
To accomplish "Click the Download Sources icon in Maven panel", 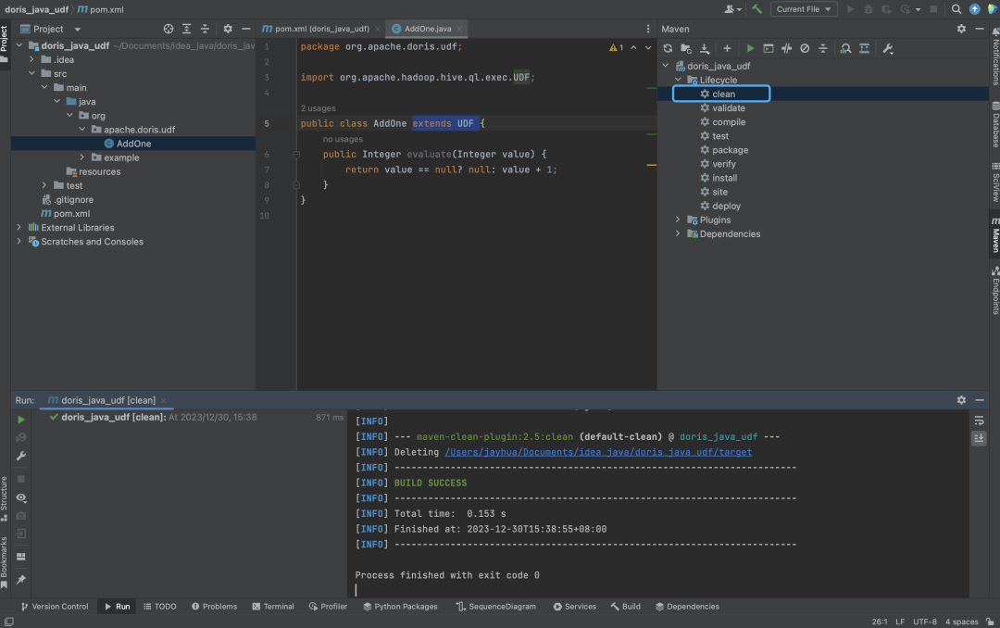I will point(705,48).
